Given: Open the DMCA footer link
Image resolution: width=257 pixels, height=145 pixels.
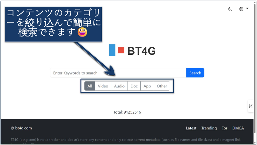Looking at the screenshot, I should click(x=238, y=128).
